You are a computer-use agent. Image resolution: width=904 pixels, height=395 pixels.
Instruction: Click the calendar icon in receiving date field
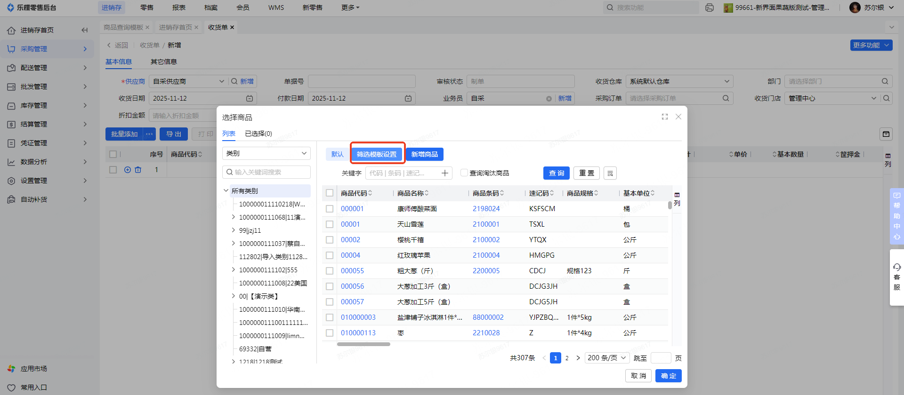(x=250, y=98)
